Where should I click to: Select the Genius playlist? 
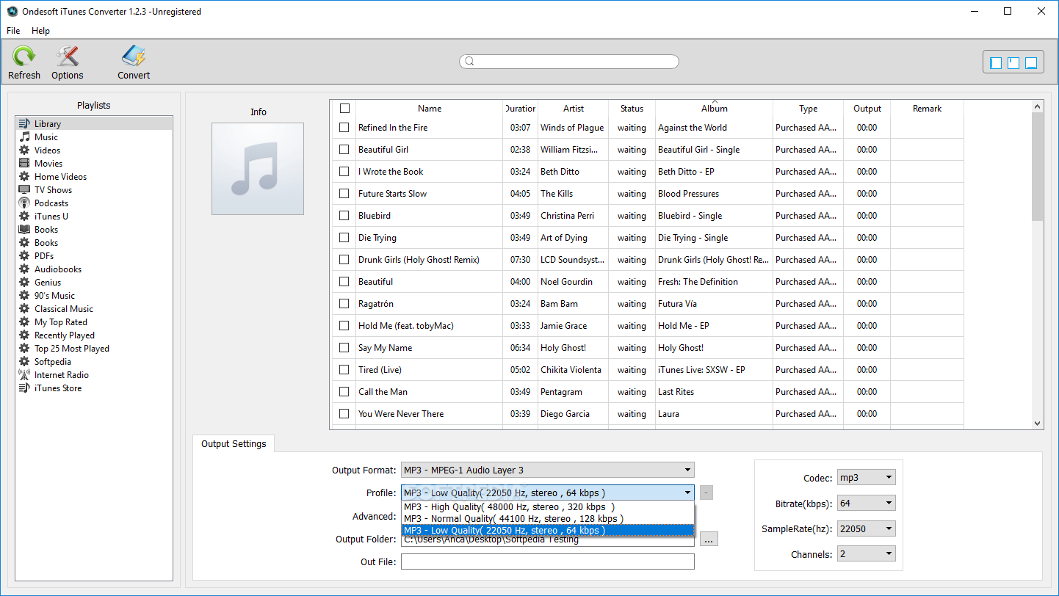tap(94, 283)
